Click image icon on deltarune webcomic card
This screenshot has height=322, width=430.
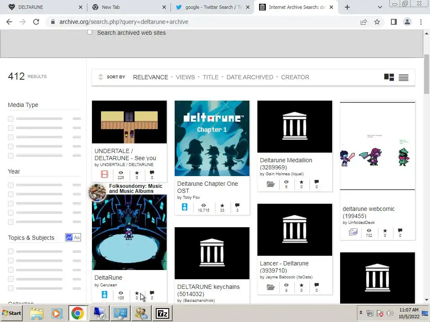pos(353,232)
